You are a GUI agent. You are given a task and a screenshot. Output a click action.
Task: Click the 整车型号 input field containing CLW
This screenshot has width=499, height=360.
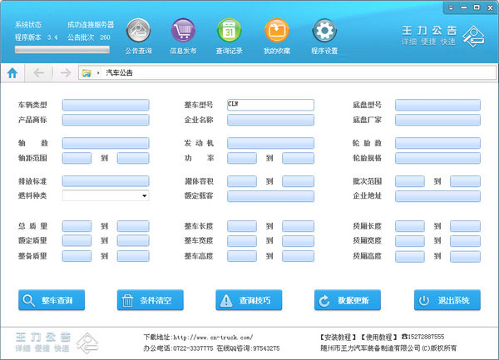tap(269, 105)
